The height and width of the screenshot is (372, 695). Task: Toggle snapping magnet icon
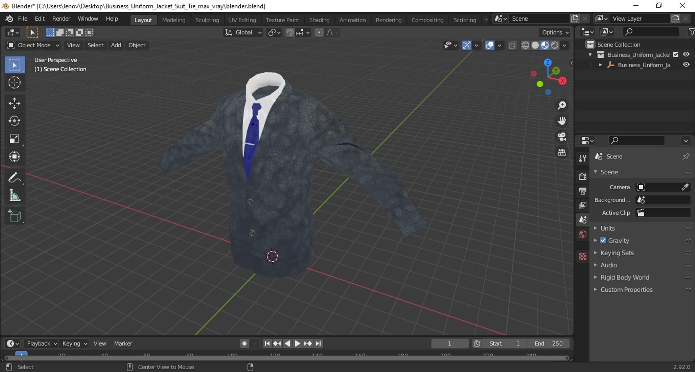click(x=290, y=33)
